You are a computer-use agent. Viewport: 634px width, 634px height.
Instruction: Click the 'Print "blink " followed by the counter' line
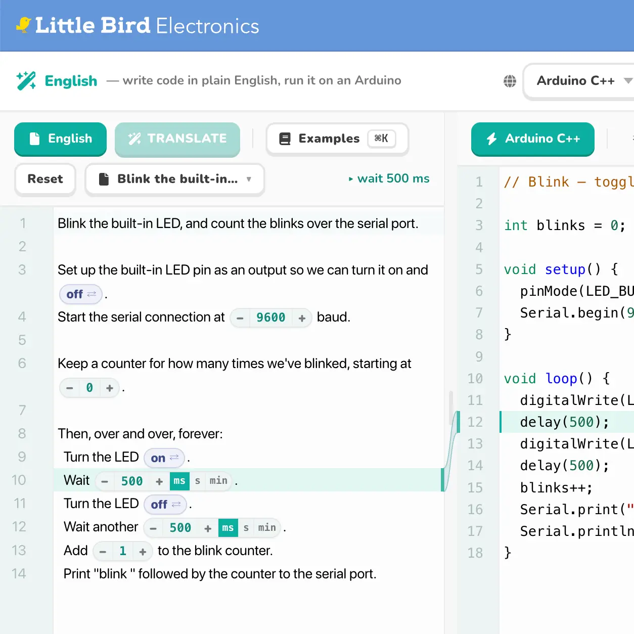[220, 574]
